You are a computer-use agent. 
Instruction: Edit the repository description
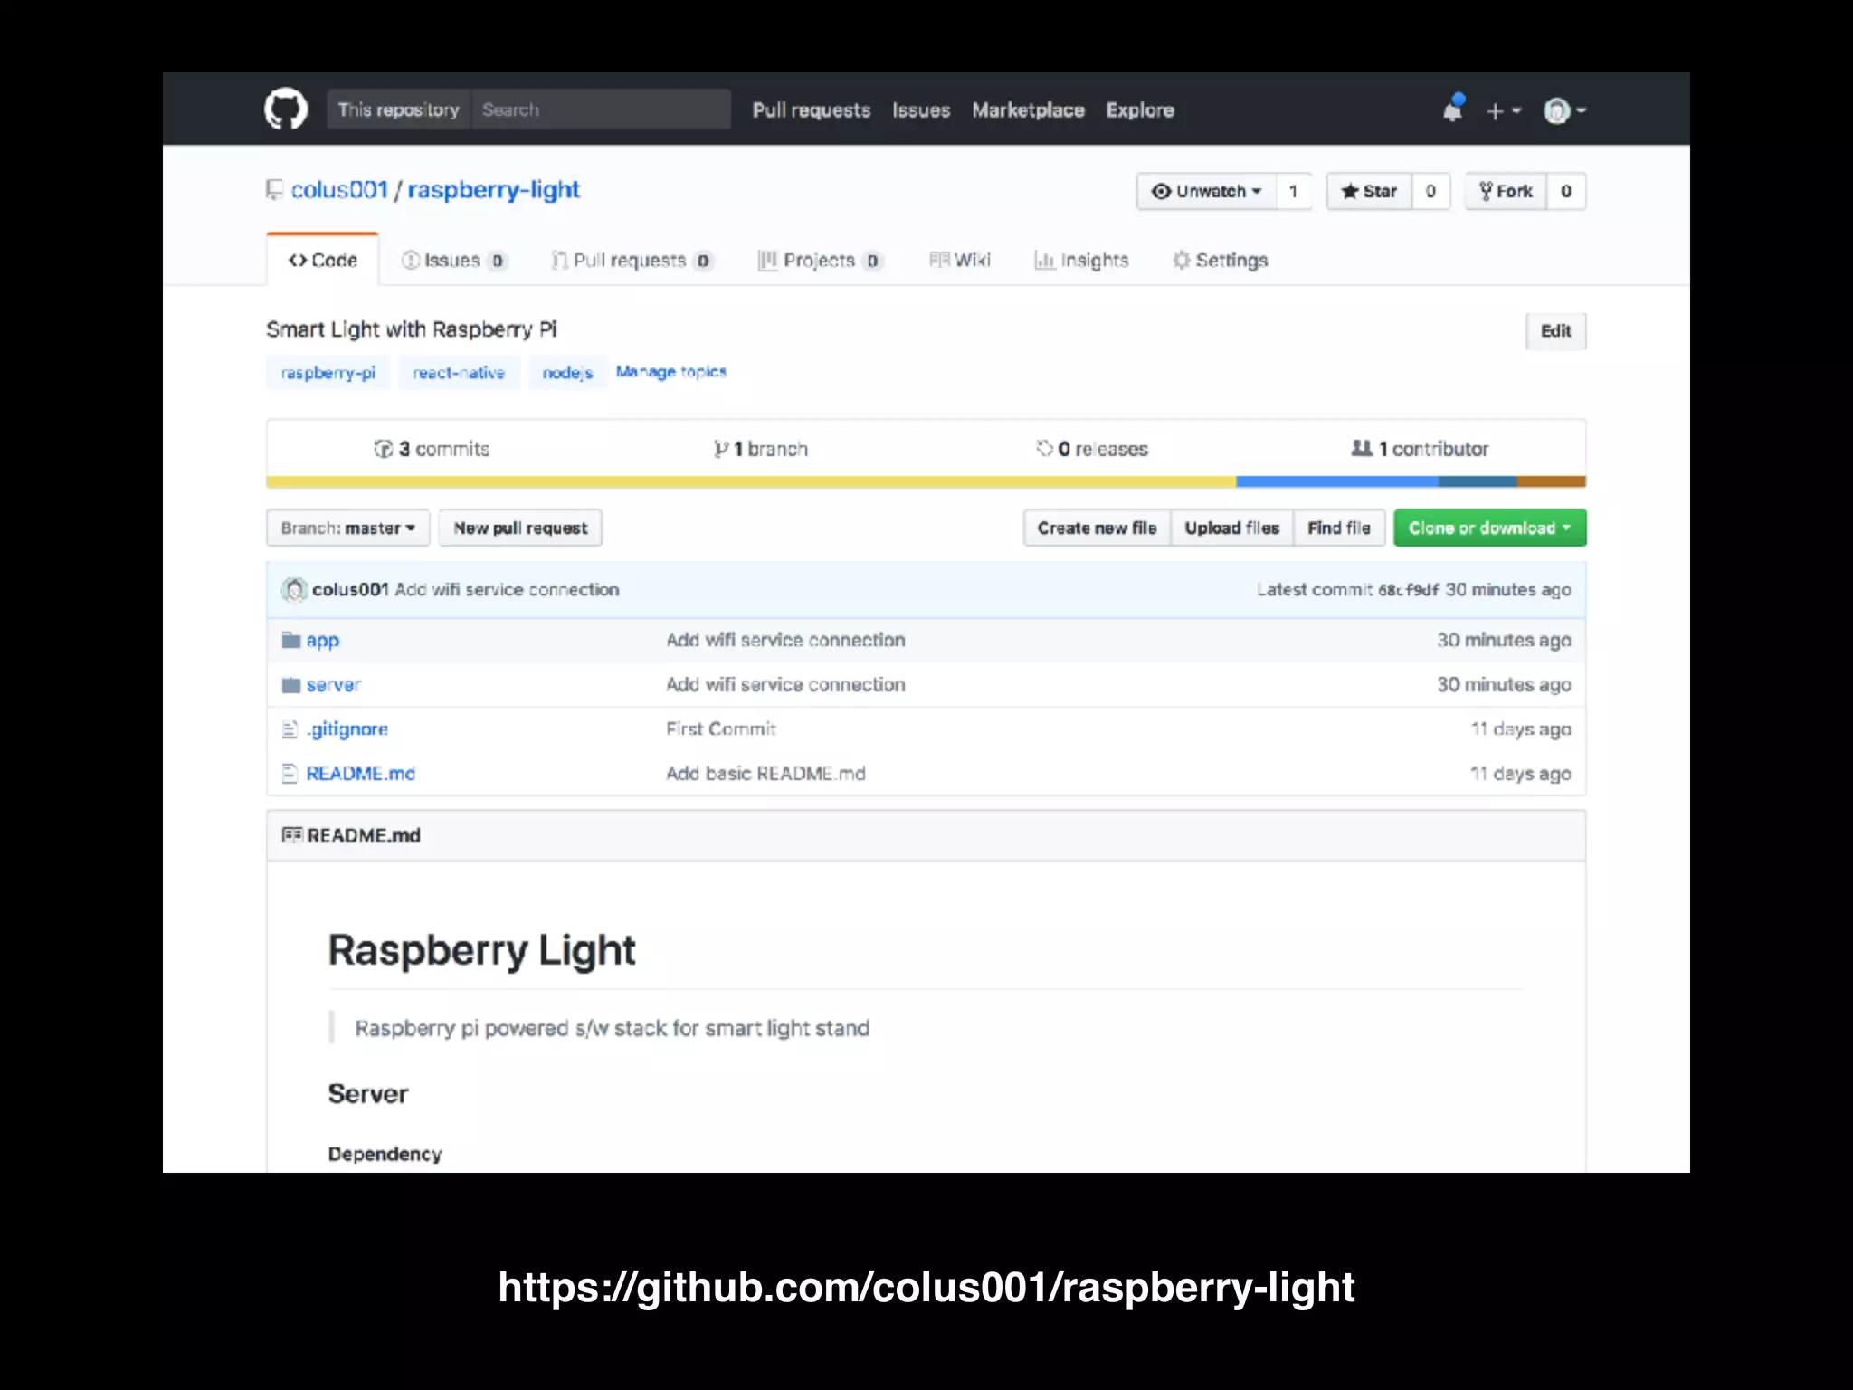tap(1555, 330)
